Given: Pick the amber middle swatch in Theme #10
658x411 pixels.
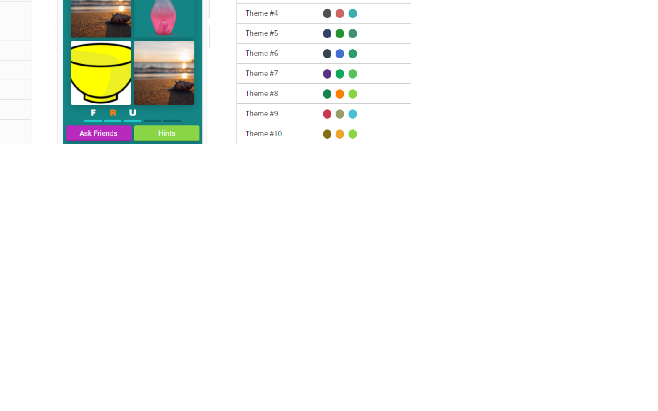Looking at the screenshot, I should pyautogui.click(x=340, y=134).
